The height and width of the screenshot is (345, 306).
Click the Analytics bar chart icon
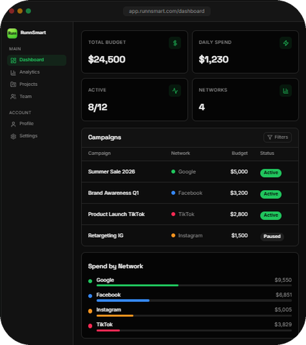pos(14,72)
